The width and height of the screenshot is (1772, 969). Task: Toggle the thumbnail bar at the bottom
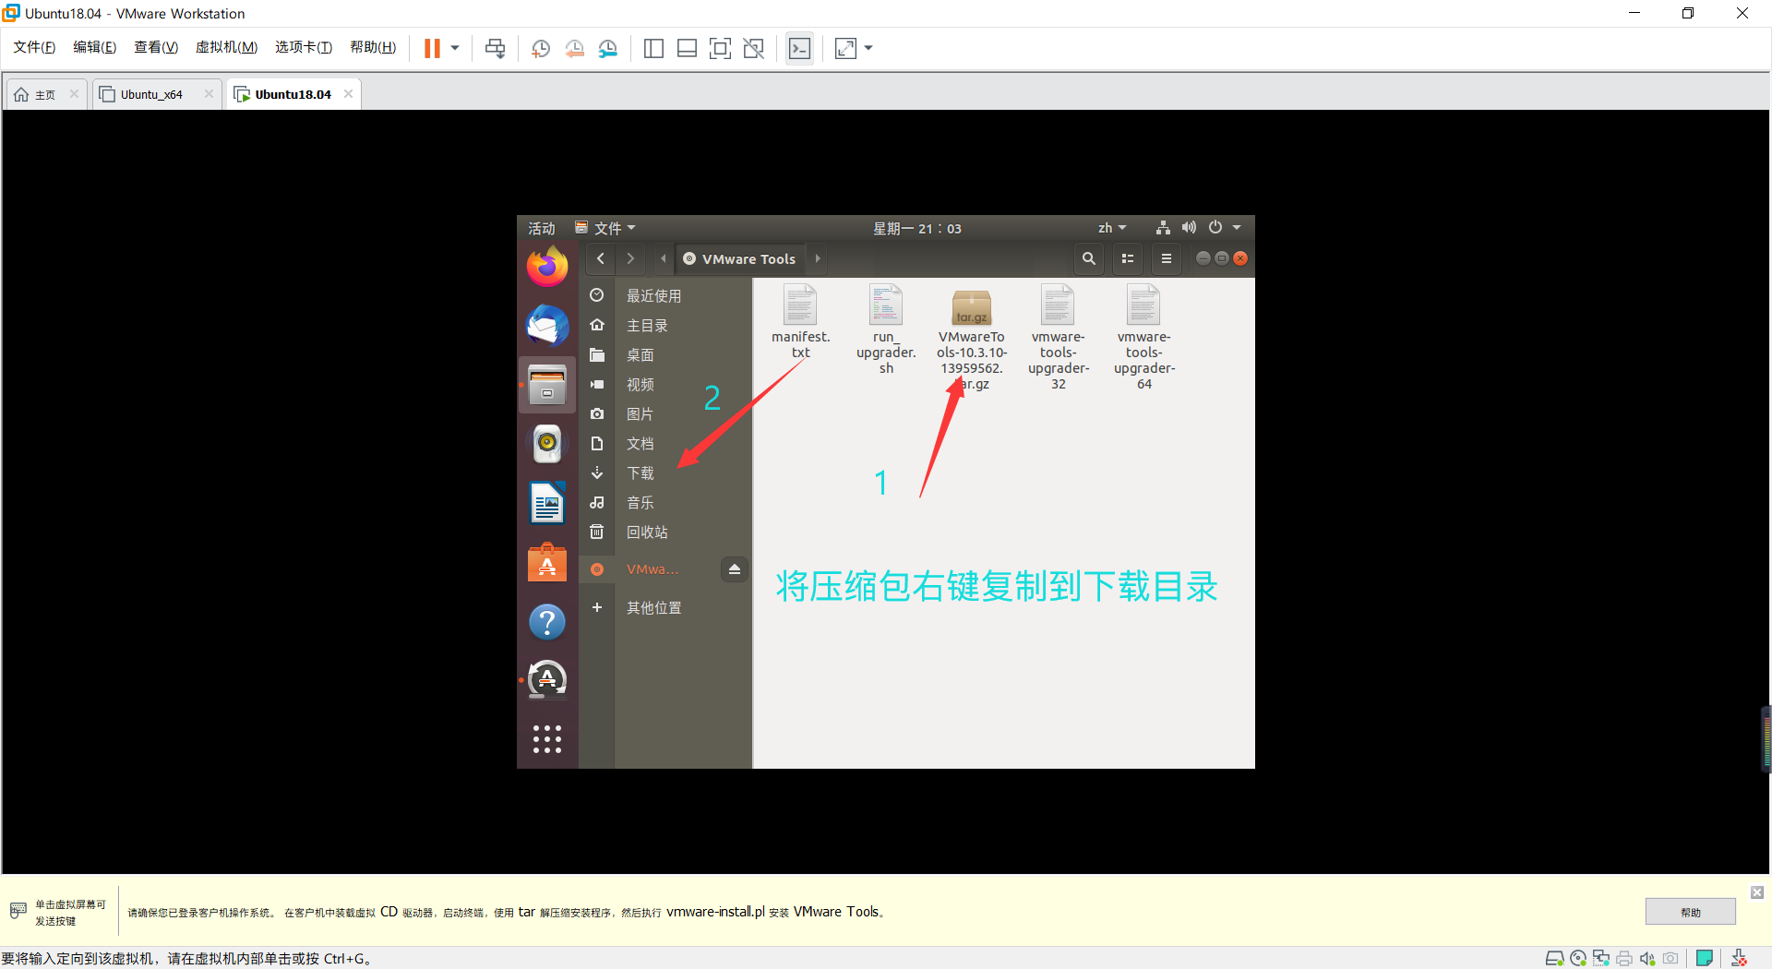687,48
